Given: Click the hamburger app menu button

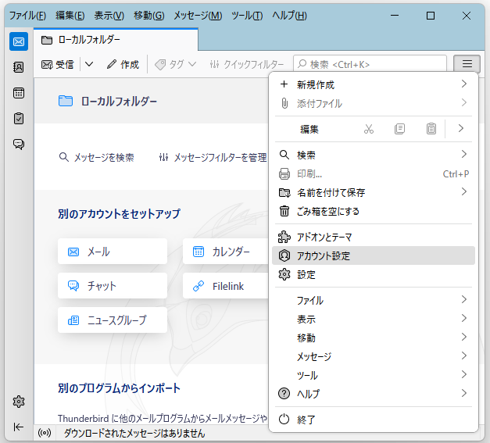Looking at the screenshot, I should [x=467, y=64].
